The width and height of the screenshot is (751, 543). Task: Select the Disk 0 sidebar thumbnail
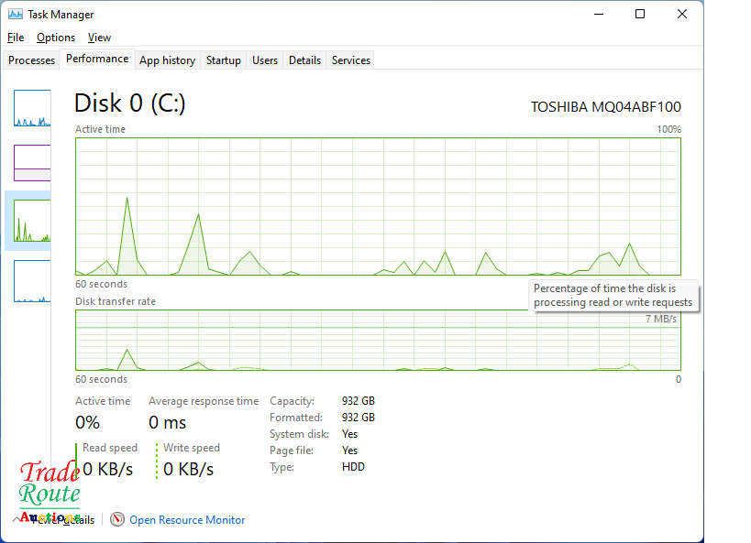(x=32, y=220)
